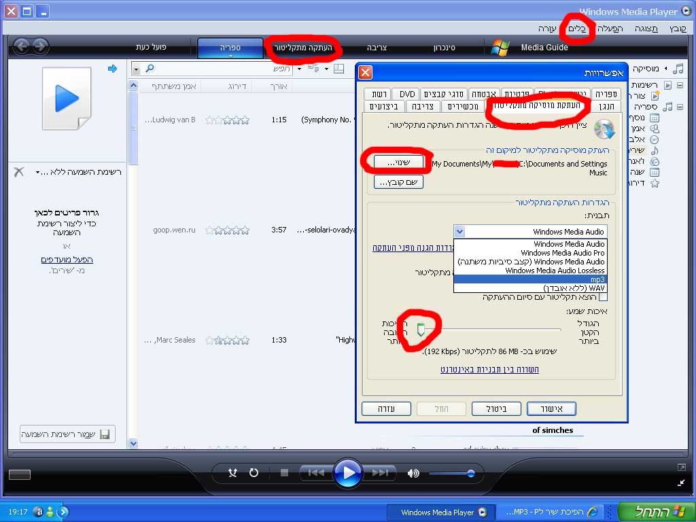The image size is (696, 522).
Task: Click the down arrow of library scrollbar
Action: 133,443
